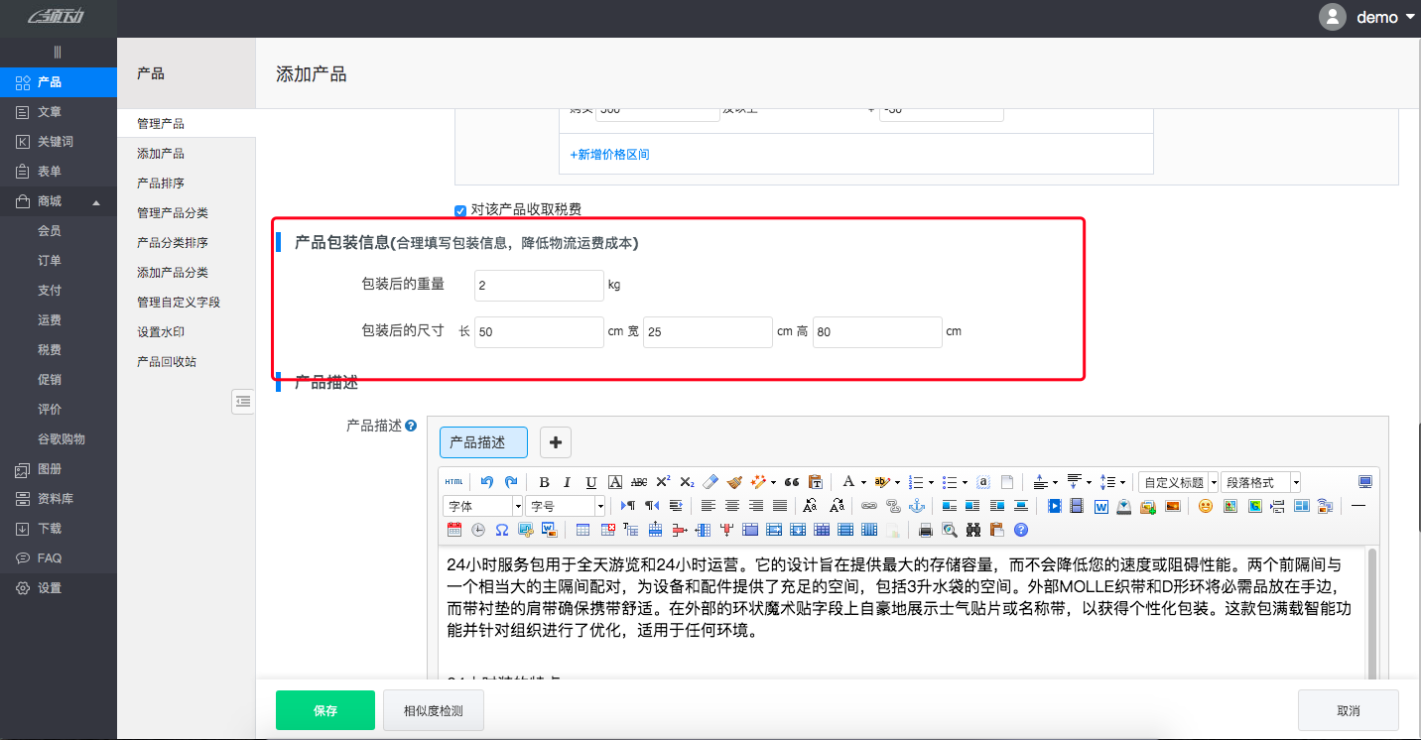Click the eraser clear-formatting icon
This screenshot has height=740, width=1421.
(710, 482)
